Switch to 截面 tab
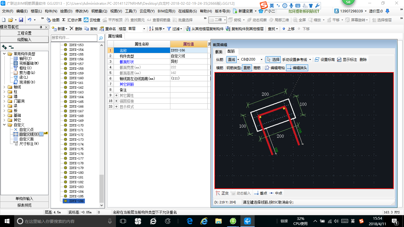Image resolution: width=404 pixels, height=227 pixels. [219, 52]
